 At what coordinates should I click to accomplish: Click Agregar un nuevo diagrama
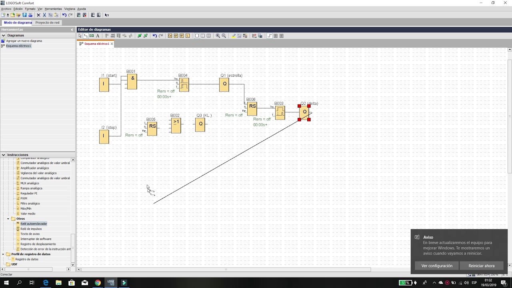24,41
